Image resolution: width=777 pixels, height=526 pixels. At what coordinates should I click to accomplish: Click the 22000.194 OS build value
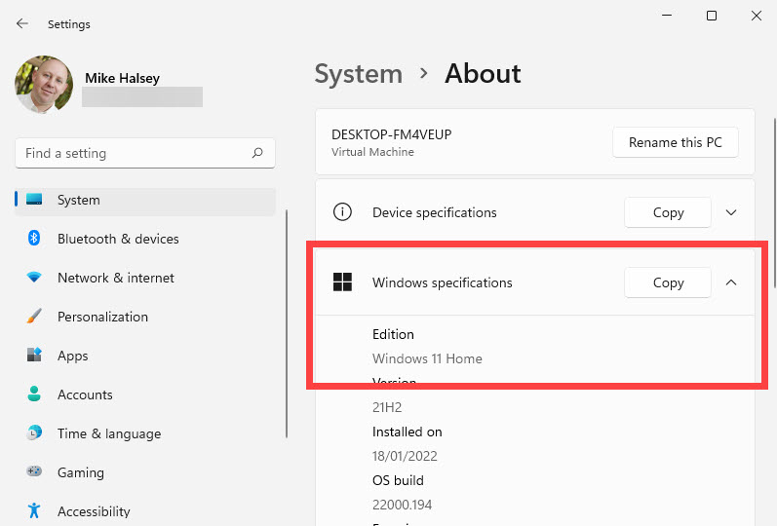click(x=402, y=505)
